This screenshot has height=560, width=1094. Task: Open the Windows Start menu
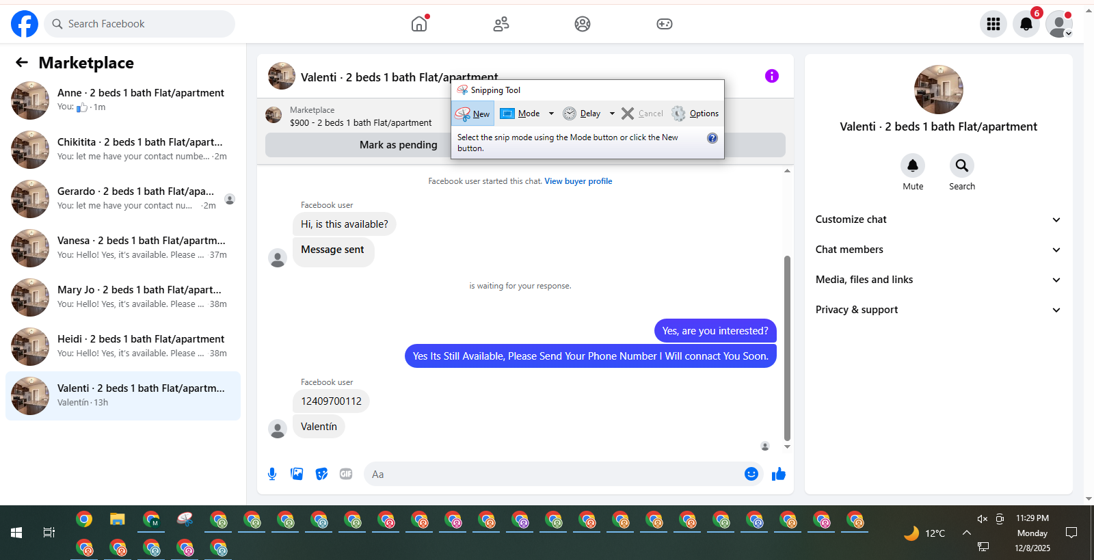point(16,533)
